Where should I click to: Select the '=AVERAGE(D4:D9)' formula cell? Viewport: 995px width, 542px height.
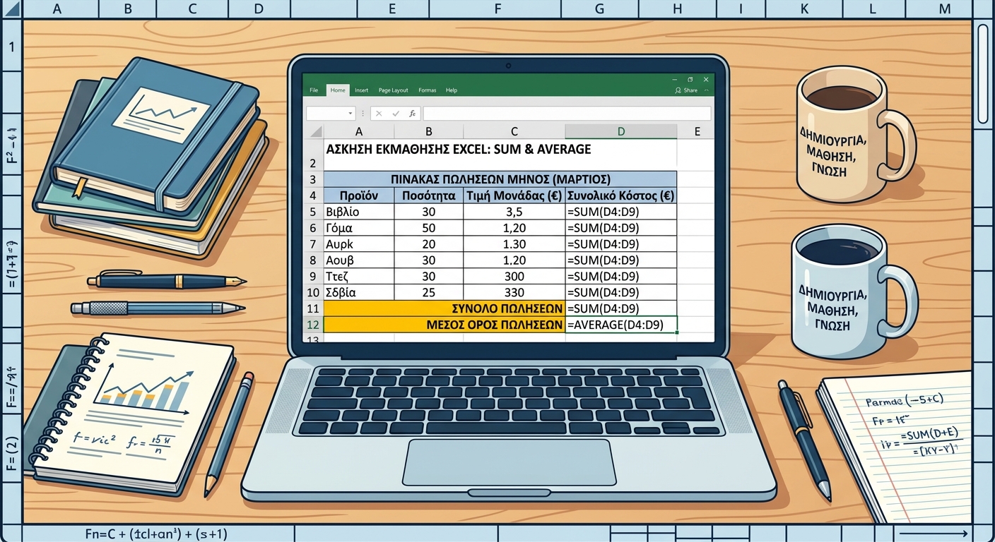click(x=621, y=325)
